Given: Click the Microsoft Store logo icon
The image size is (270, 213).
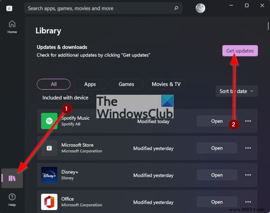Looking at the screenshot, I should click(9, 8).
